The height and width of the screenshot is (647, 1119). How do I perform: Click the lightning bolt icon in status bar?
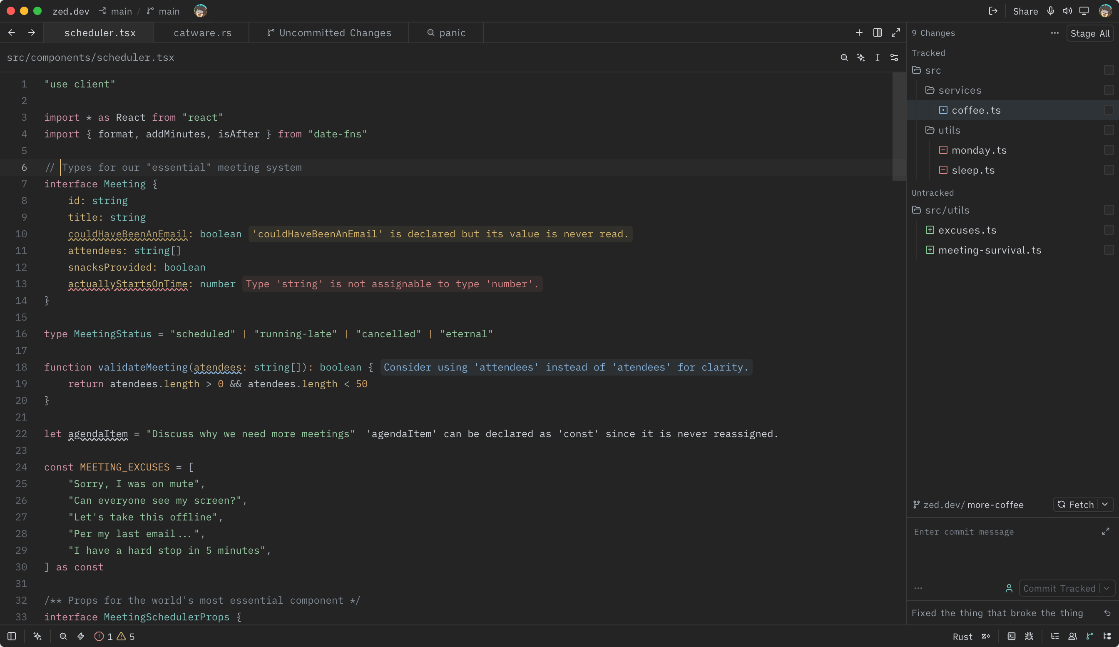81,636
